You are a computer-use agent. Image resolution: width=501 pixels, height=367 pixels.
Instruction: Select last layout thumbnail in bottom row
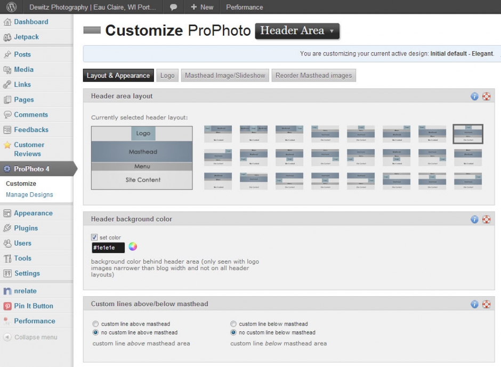point(468,181)
